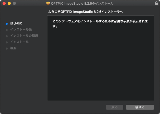Viewport: 160px width, 114px height.
Task: Click the package box icon in title bar
Action: (48, 3)
